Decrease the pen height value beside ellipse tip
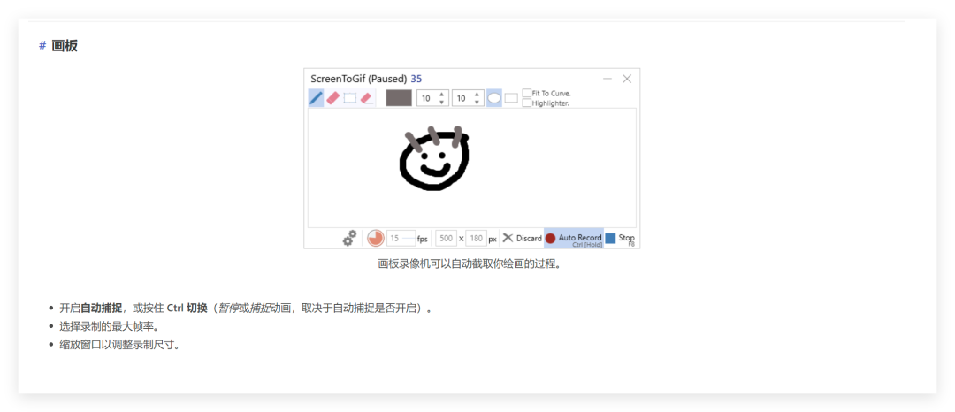This screenshot has height=412, width=955. 477,103
